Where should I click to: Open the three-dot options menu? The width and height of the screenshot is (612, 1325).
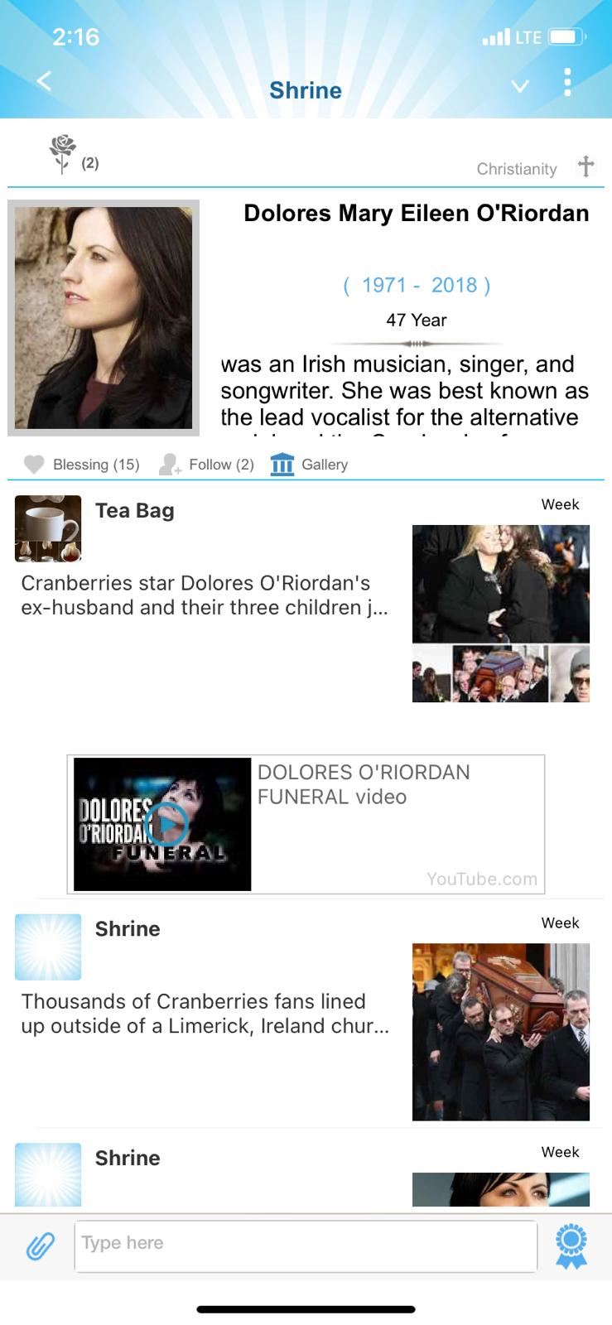[567, 82]
